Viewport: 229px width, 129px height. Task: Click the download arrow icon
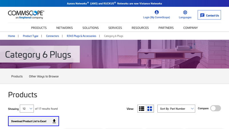pos(54,121)
